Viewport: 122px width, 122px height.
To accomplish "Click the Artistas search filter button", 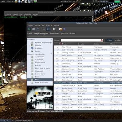I will tap(117, 40).
